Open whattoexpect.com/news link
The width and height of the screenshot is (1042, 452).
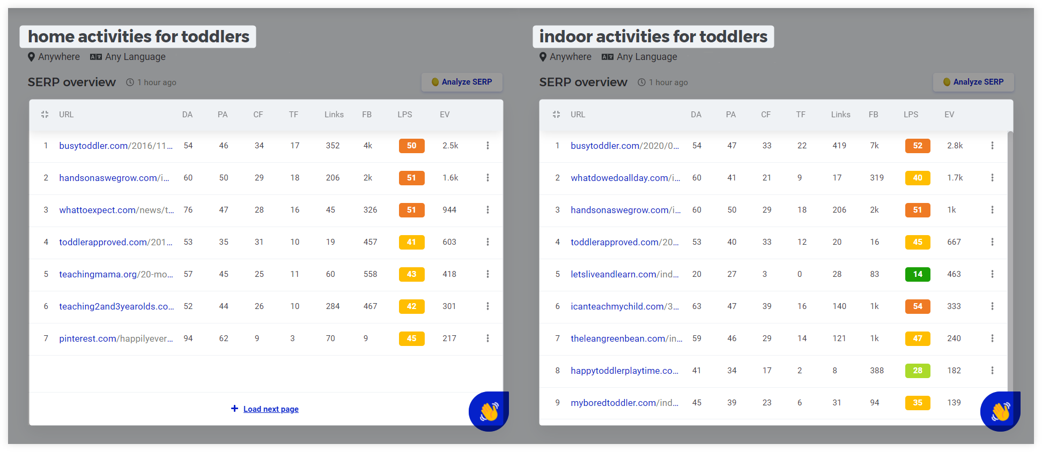click(x=116, y=210)
